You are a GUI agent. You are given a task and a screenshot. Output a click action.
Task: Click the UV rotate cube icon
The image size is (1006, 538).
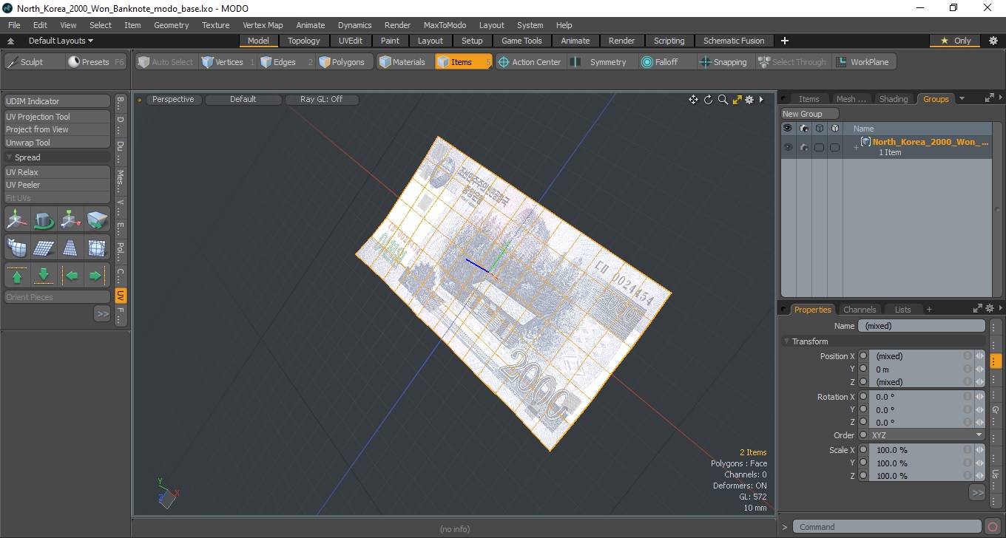click(x=44, y=219)
